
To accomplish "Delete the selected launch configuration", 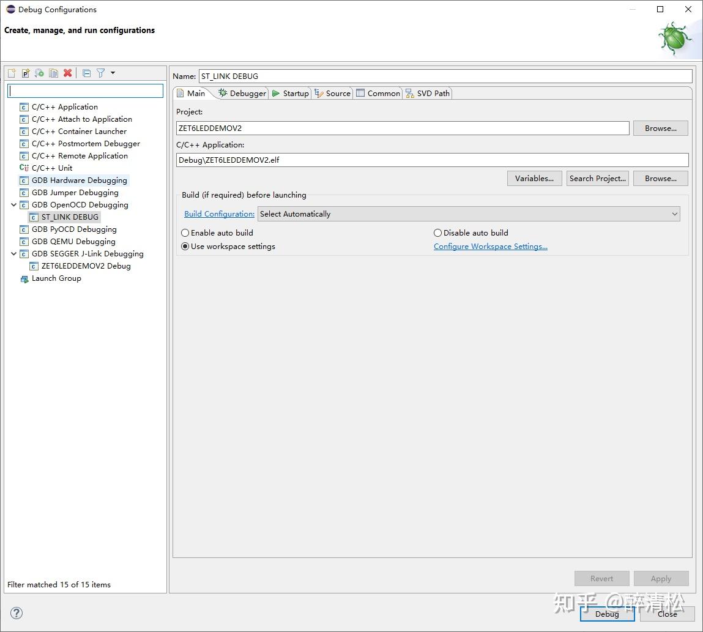I will [x=67, y=73].
